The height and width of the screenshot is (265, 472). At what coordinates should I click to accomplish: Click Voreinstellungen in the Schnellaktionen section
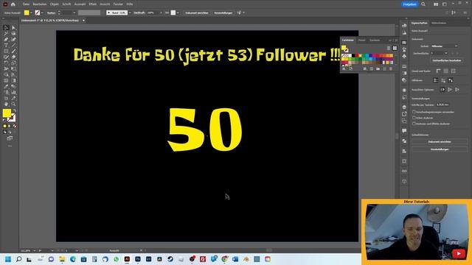point(440,149)
